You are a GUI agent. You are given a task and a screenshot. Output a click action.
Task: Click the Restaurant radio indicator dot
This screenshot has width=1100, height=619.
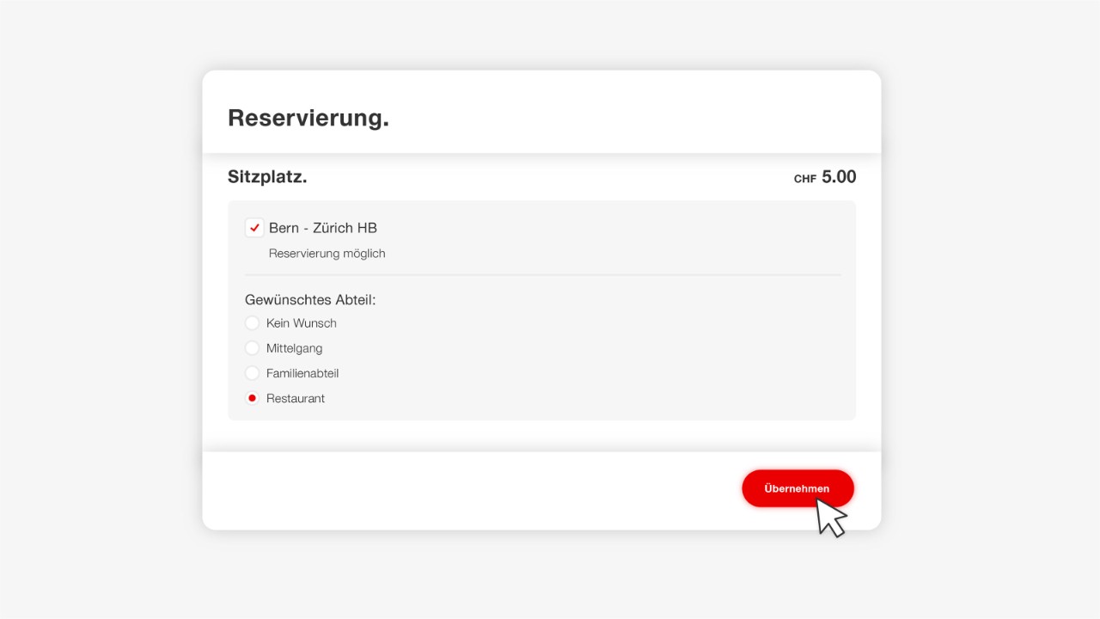(252, 398)
